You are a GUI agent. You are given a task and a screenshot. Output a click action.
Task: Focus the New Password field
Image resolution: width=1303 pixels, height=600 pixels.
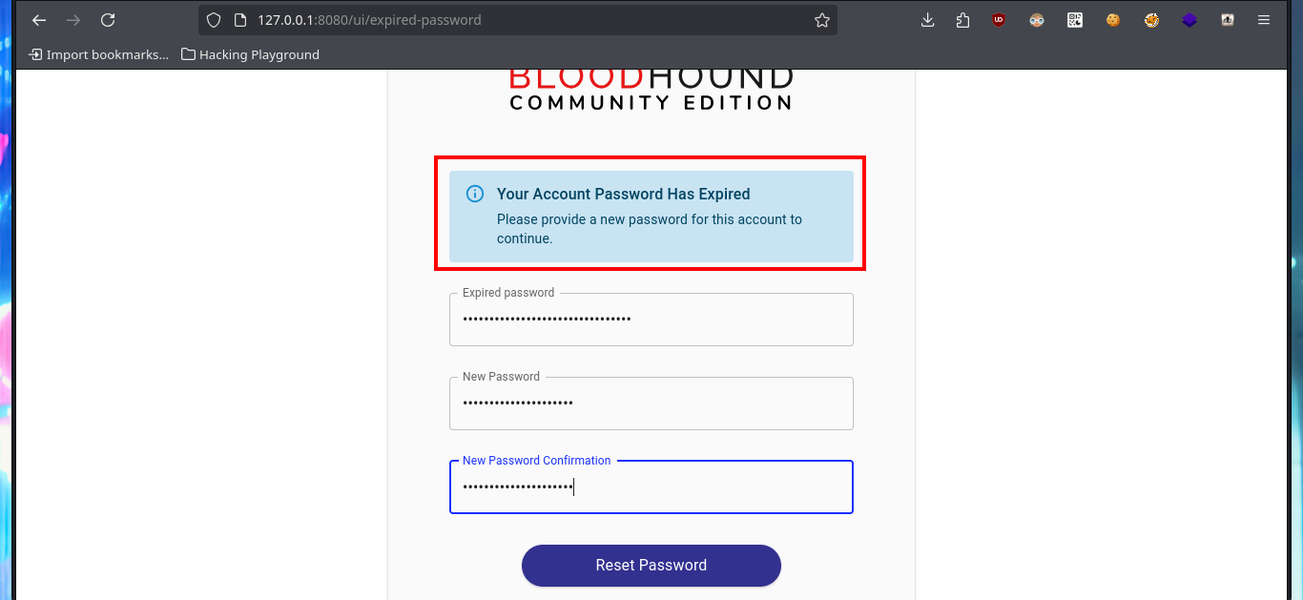[651, 403]
